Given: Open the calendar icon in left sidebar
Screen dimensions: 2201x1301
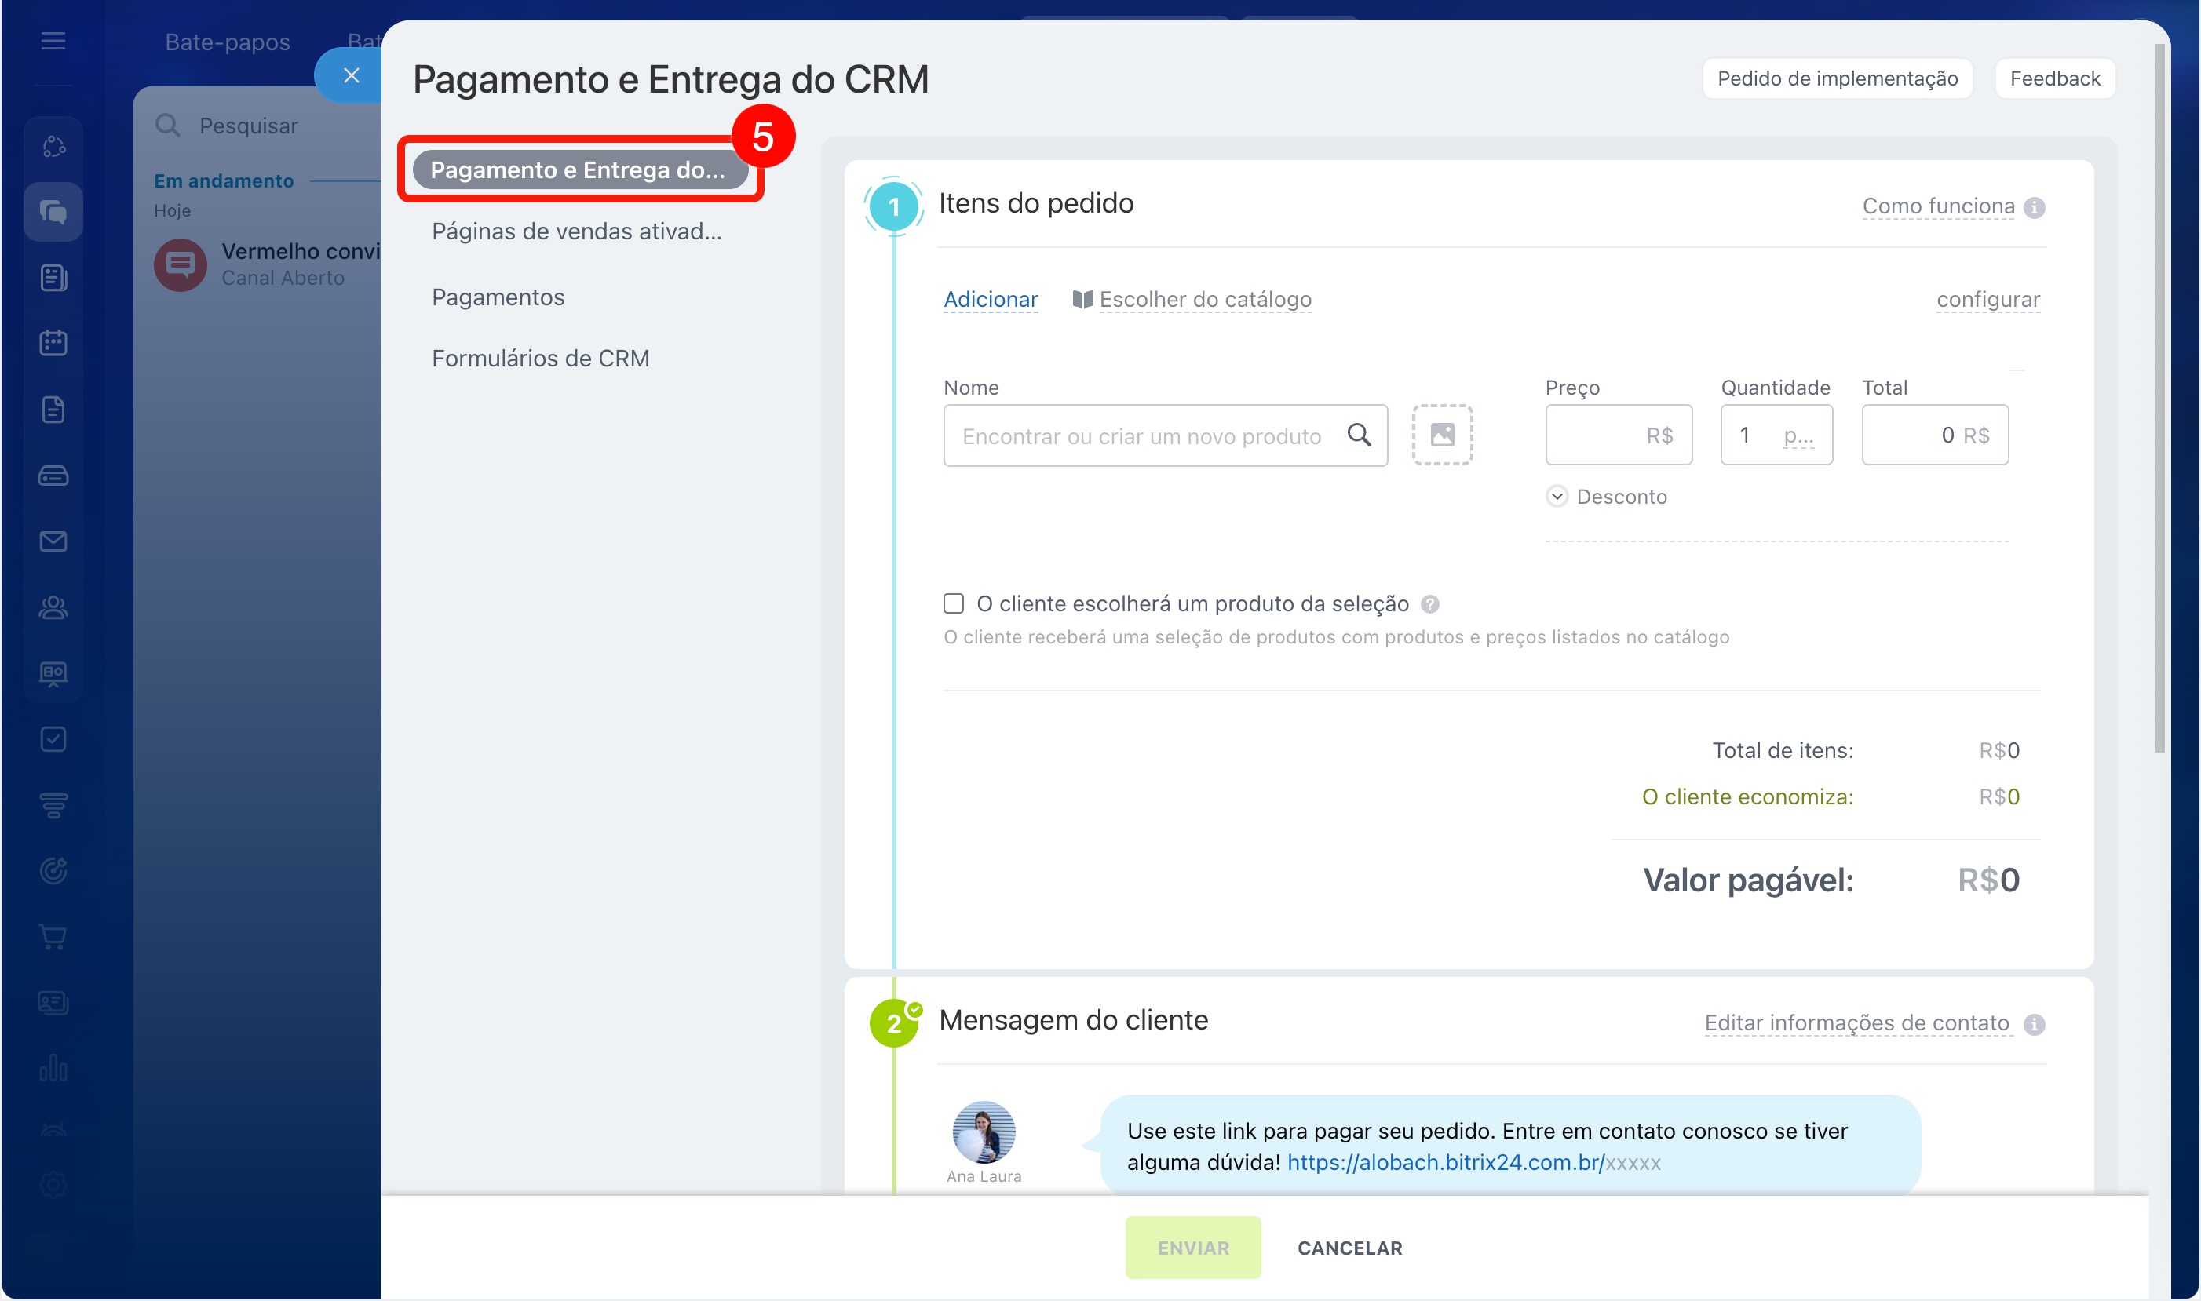Looking at the screenshot, I should pyautogui.click(x=53, y=343).
